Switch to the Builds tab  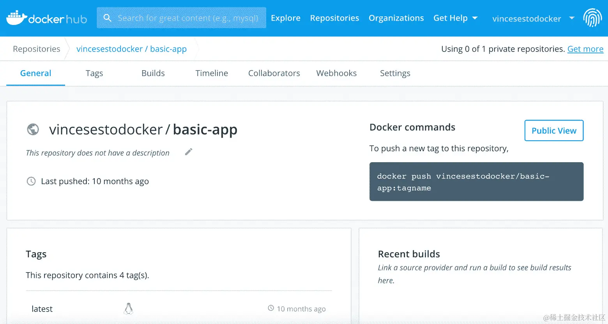click(153, 73)
